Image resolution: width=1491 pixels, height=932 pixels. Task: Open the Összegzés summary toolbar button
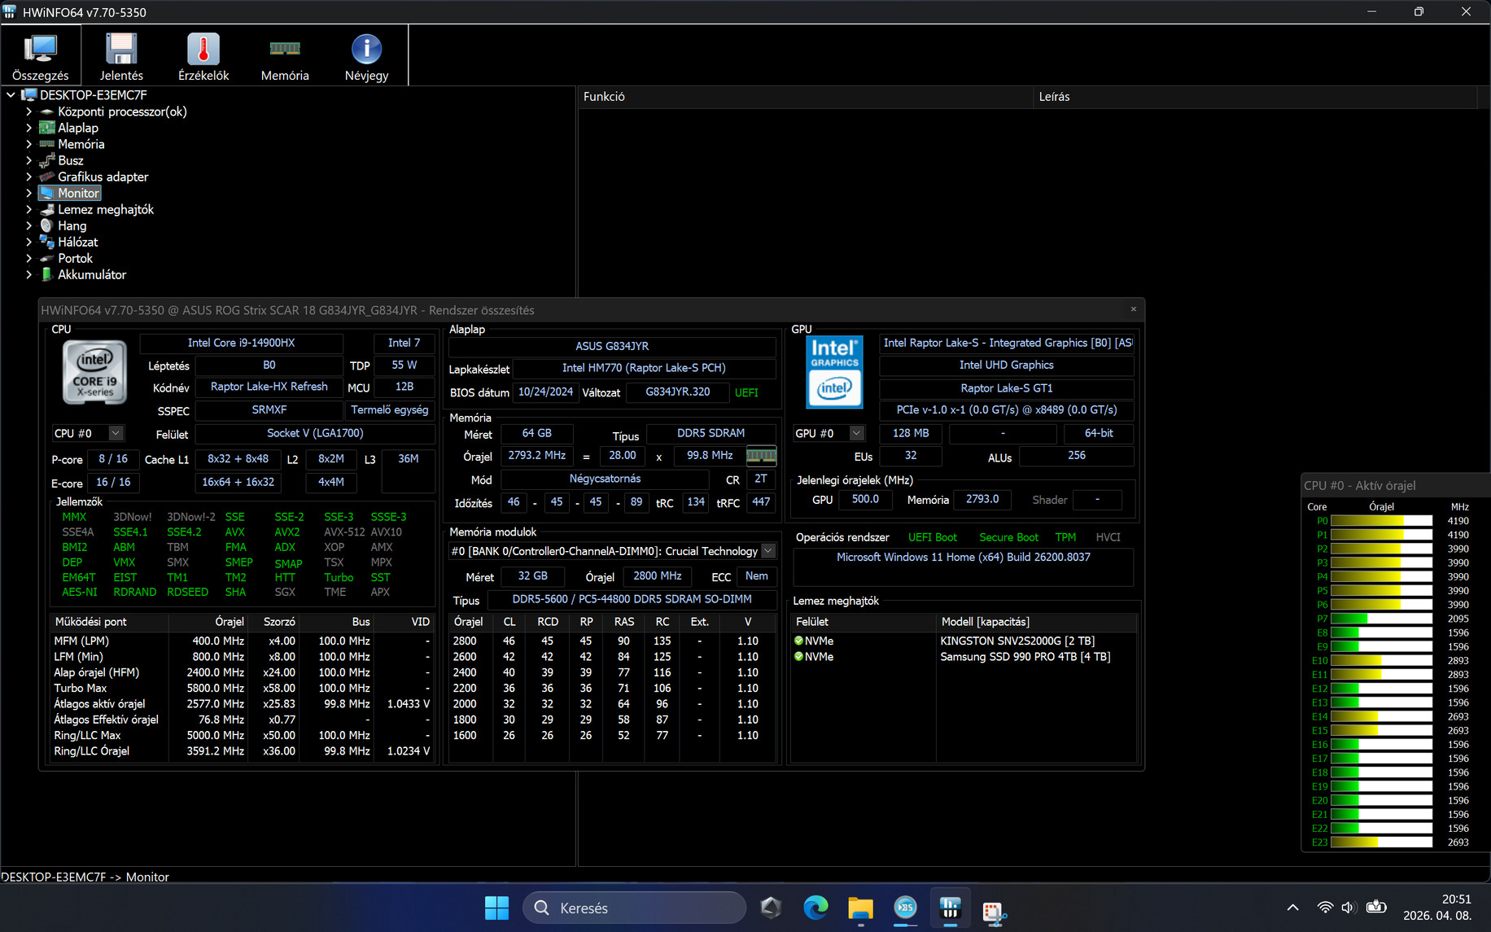(41, 57)
